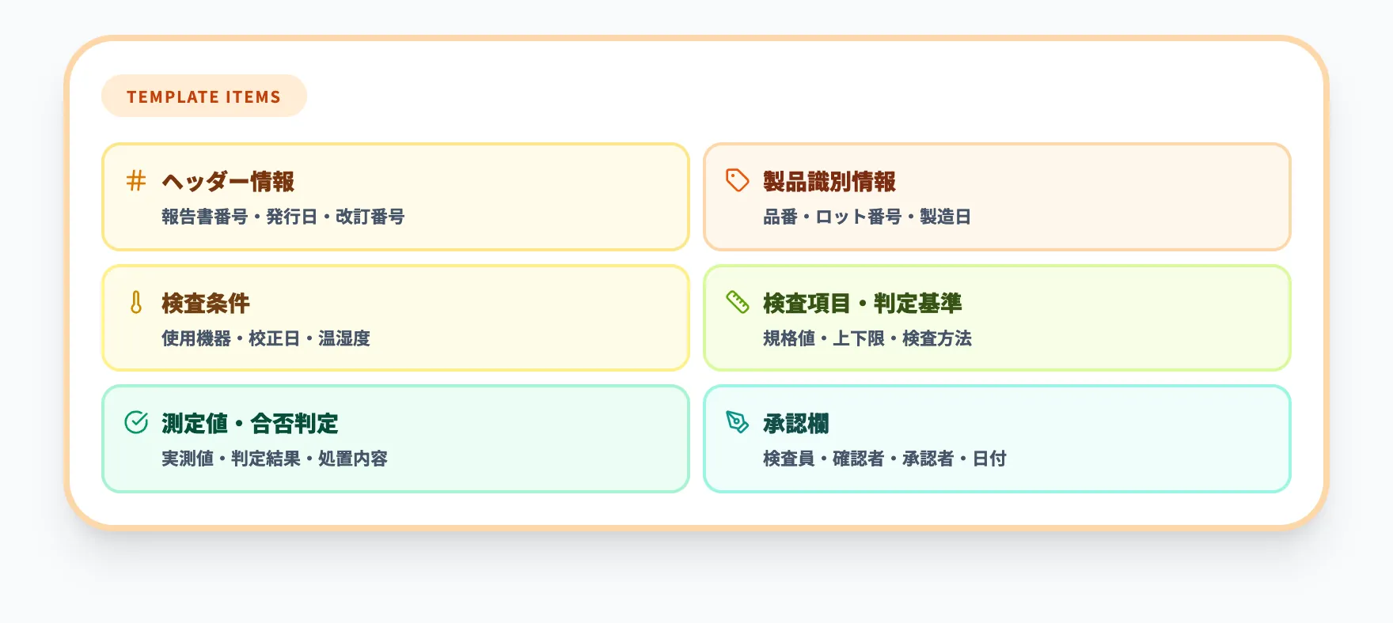Open the 検査条件 heading
Image resolution: width=1393 pixels, height=623 pixels.
[206, 303]
